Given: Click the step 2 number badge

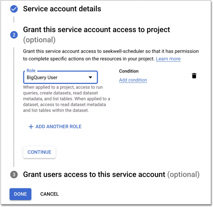Looking at the screenshot, I should [14, 34].
